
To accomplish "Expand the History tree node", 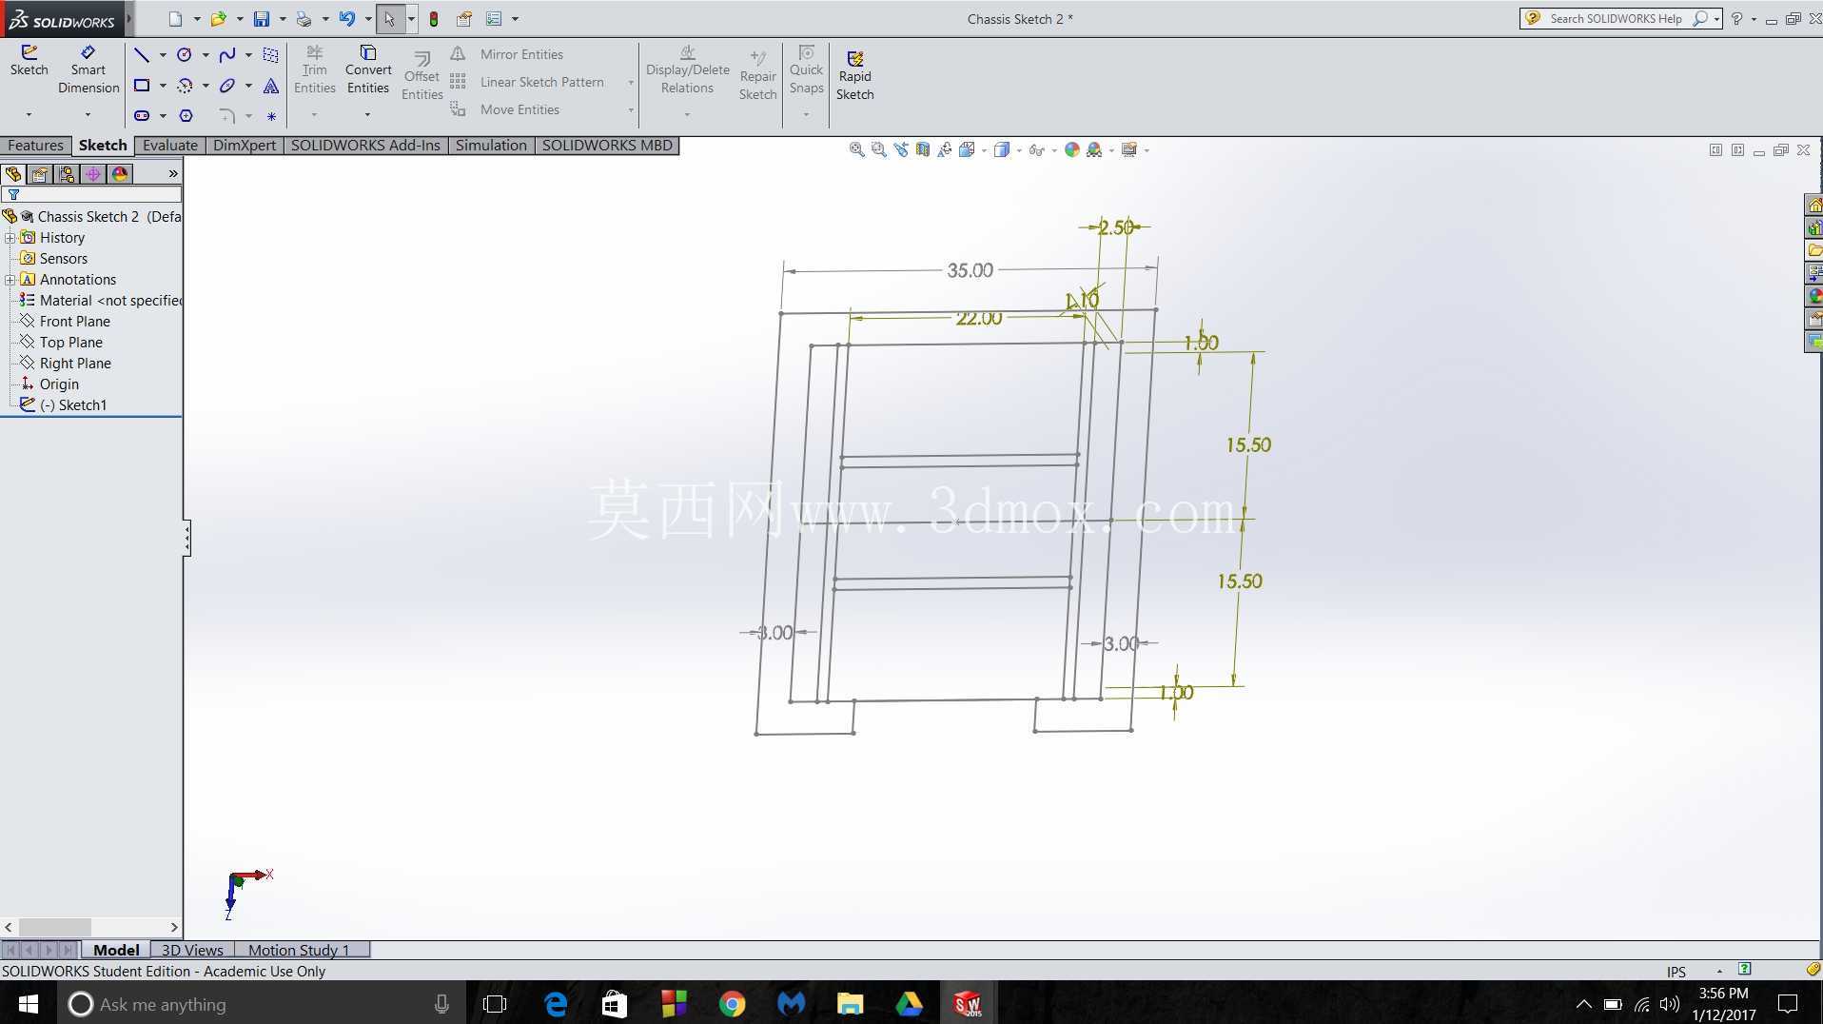I will pos(10,238).
